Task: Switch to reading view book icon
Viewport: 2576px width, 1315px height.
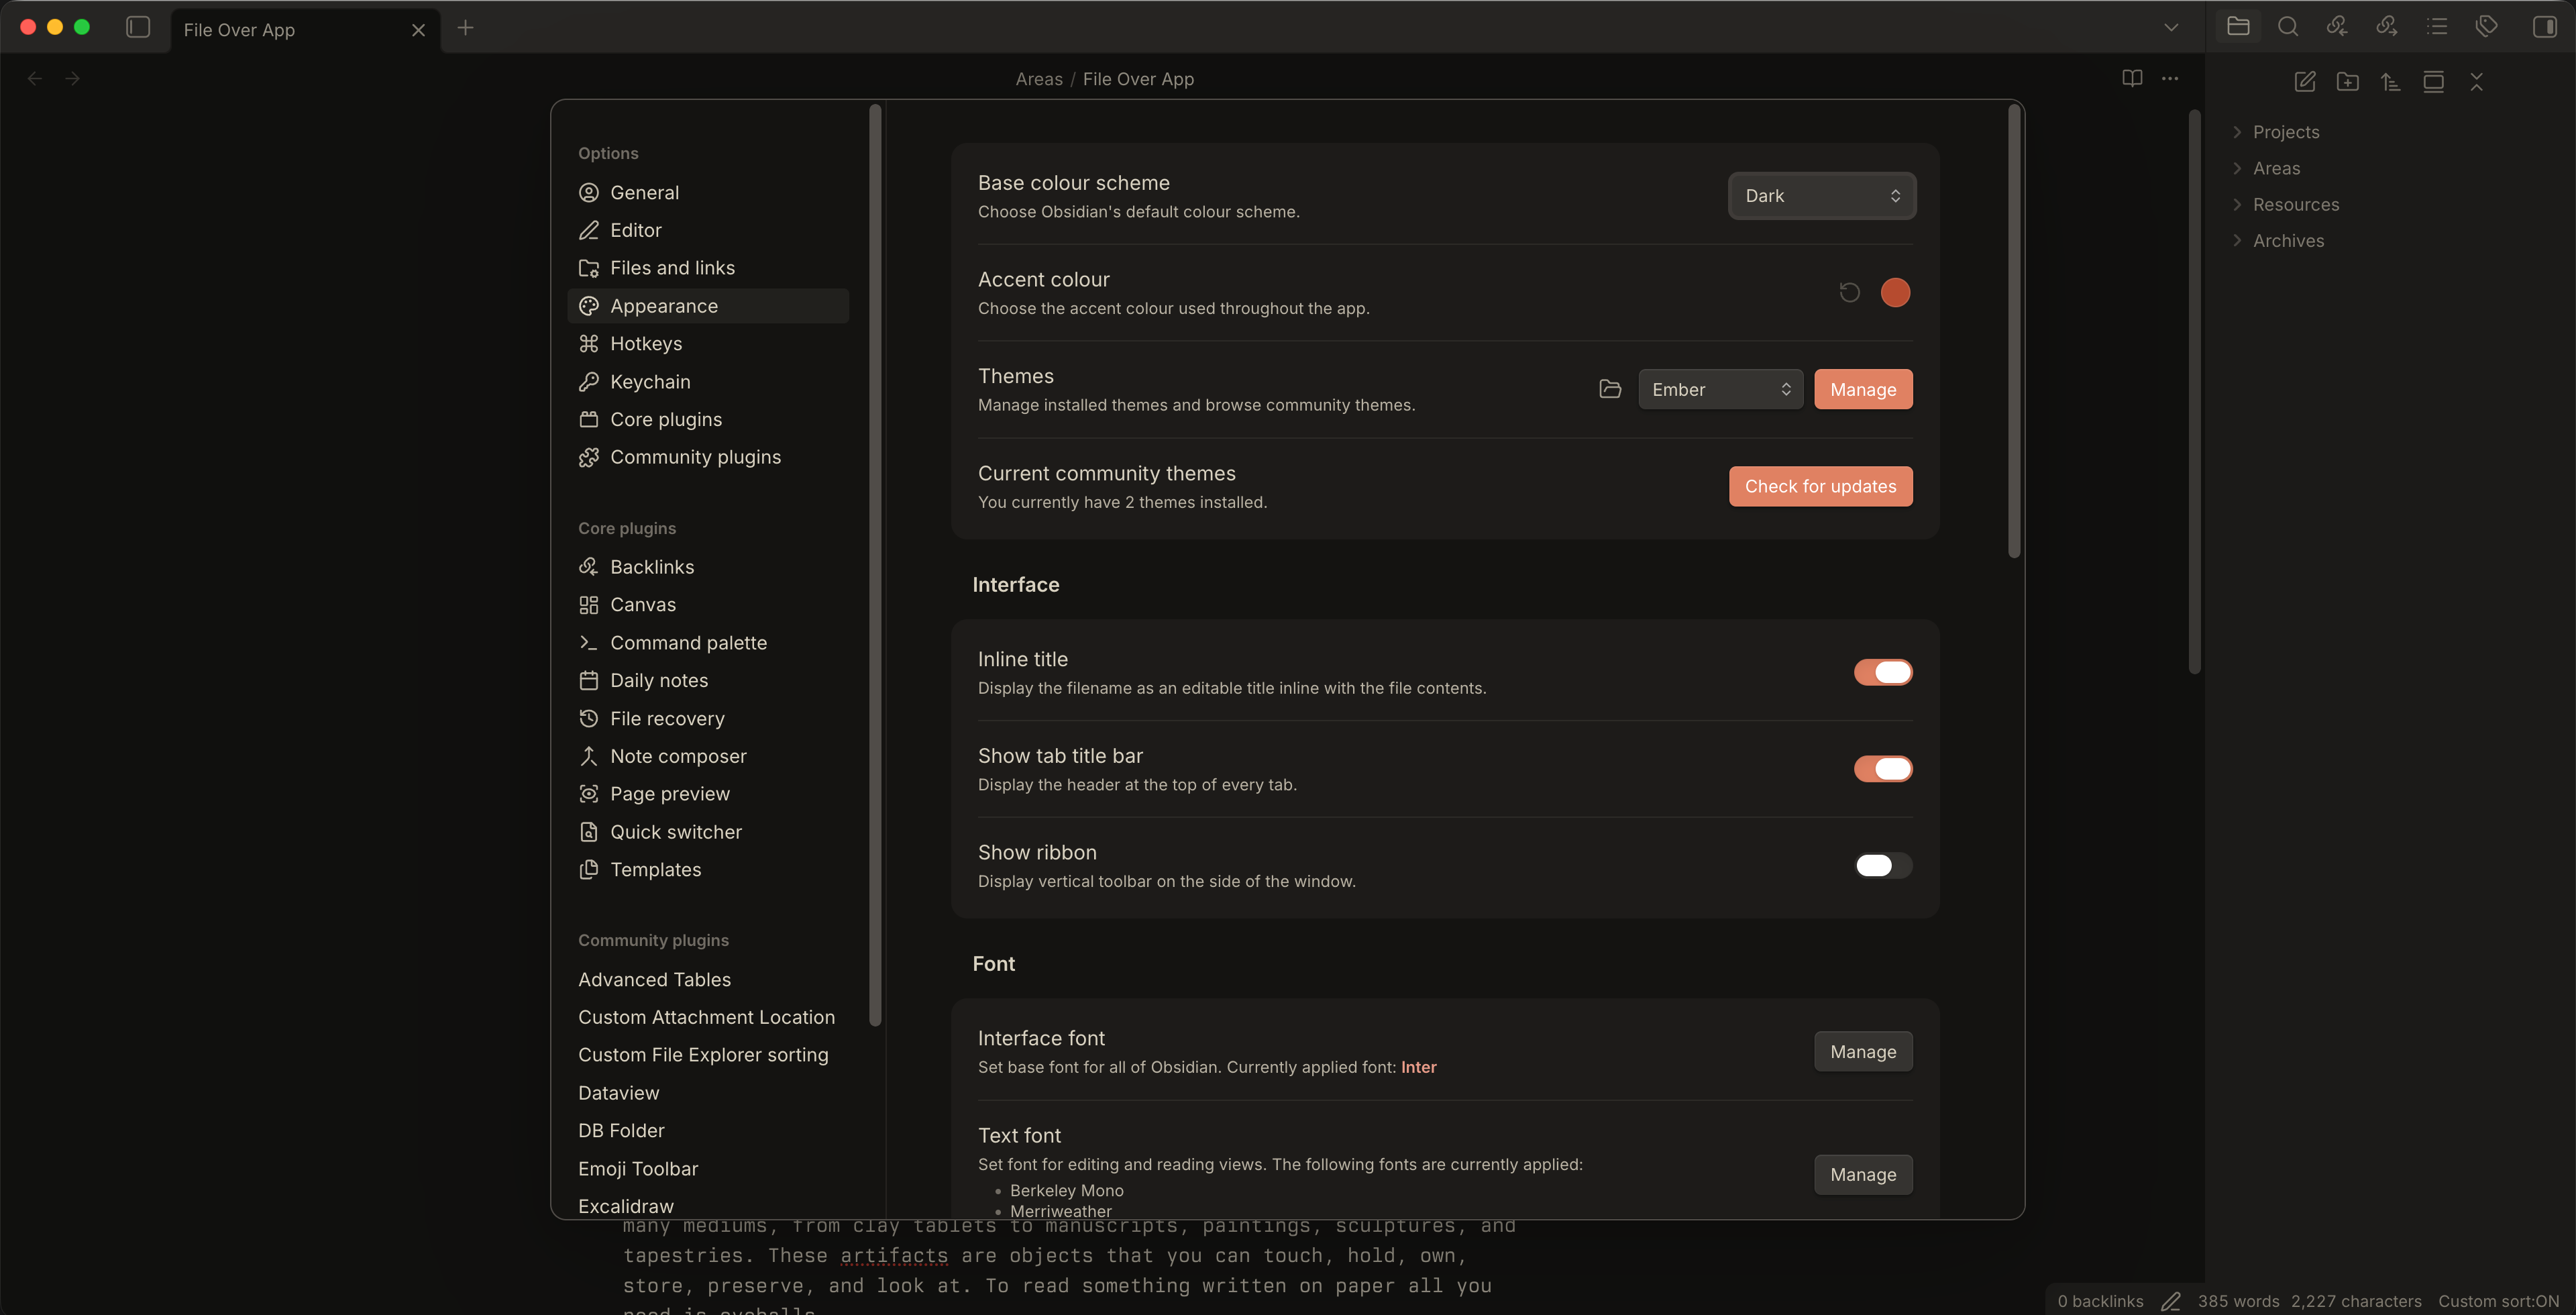Action: pyautogui.click(x=2132, y=78)
